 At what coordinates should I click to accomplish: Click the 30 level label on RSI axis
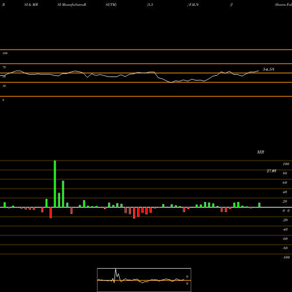(x=4, y=86)
